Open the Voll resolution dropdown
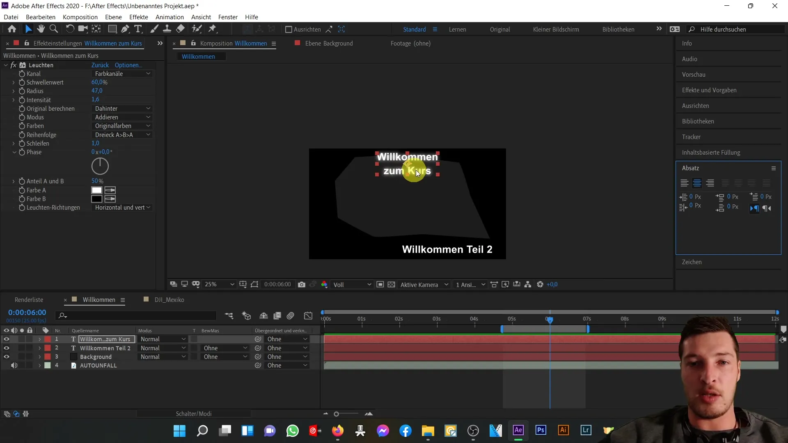 coord(352,284)
